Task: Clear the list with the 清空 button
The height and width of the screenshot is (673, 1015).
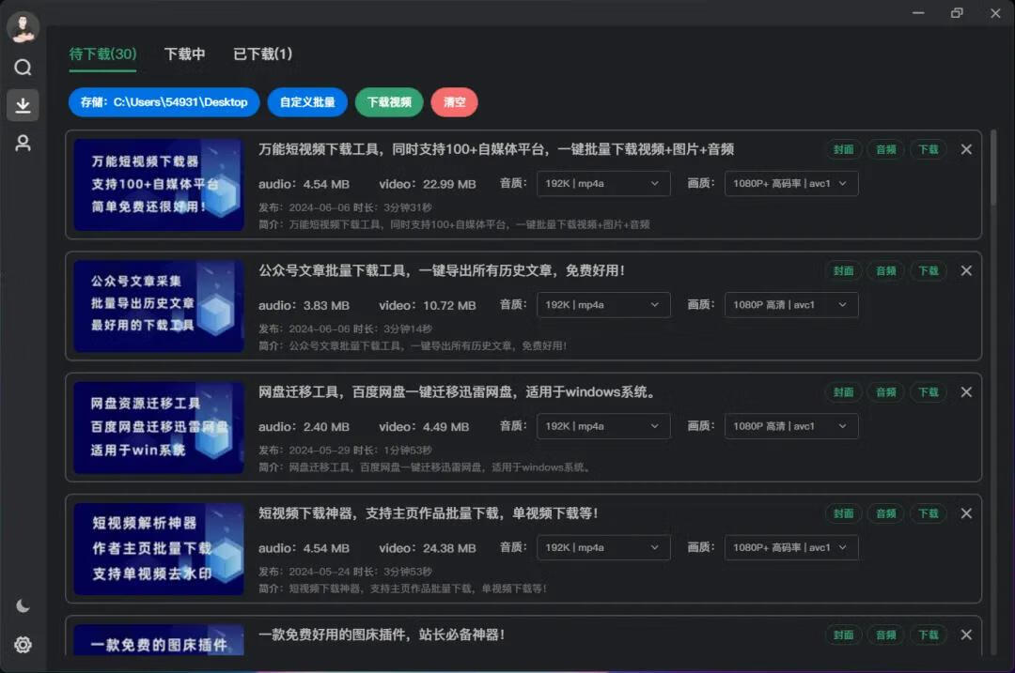Action: click(x=454, y=101)
